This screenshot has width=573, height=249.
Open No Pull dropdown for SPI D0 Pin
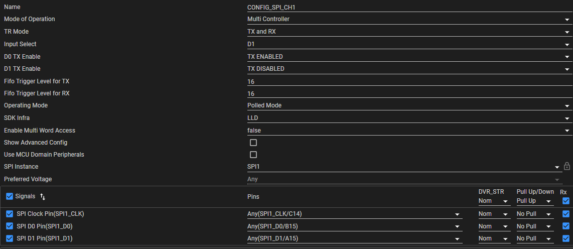click(x=535, y=227)
